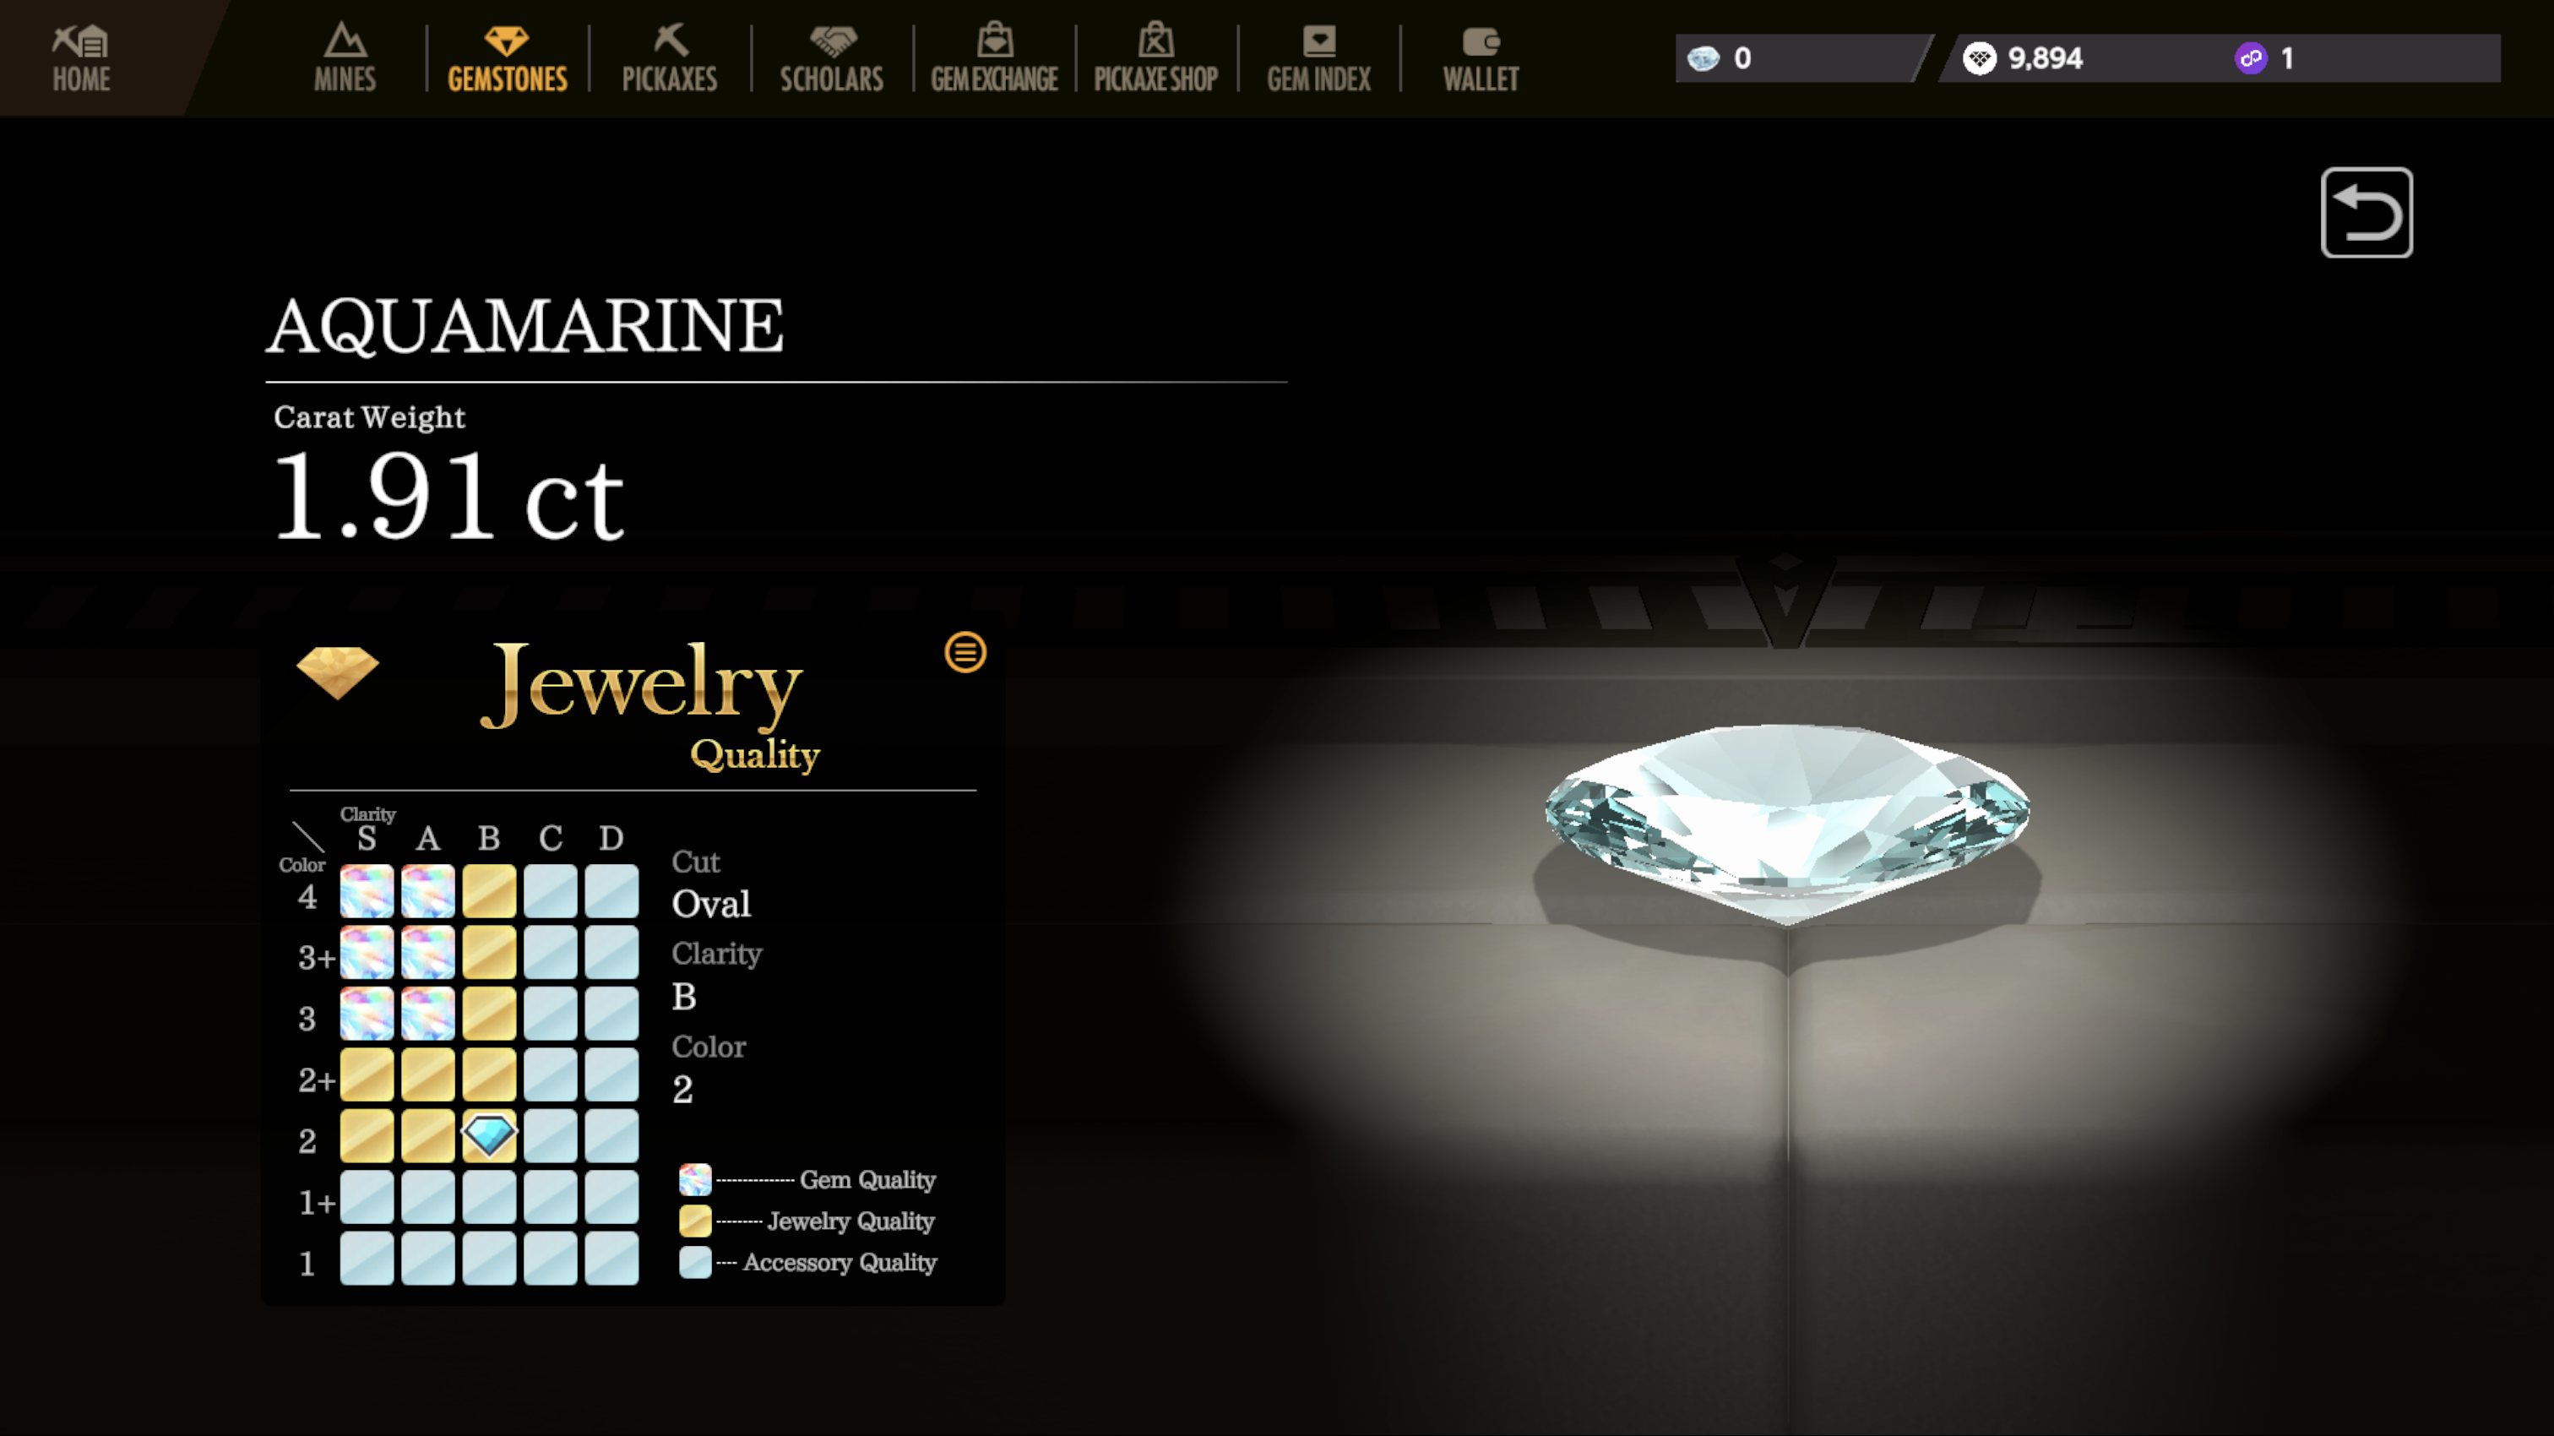
Task: Click the back arrow button
Action: coord(2366,212)
